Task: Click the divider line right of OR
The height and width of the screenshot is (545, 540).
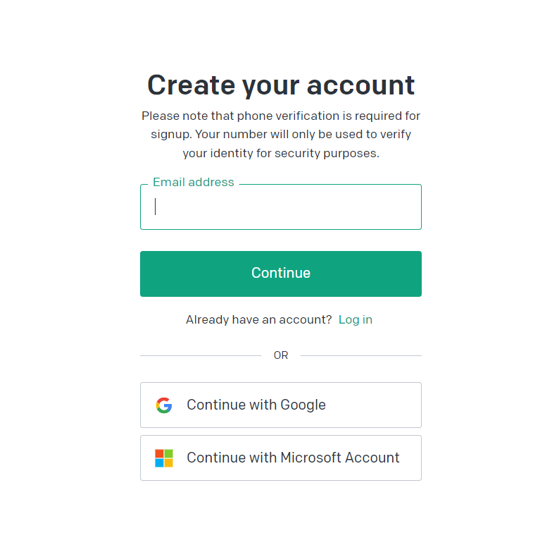Action: (361, 355)
